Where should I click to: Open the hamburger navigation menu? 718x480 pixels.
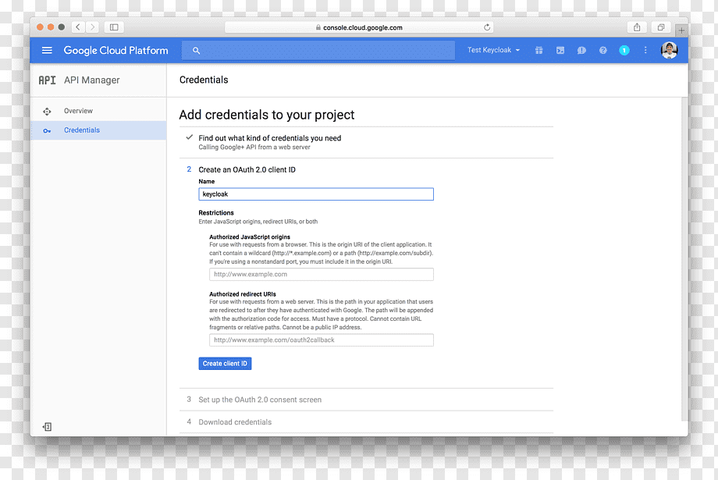click(47, 51)
